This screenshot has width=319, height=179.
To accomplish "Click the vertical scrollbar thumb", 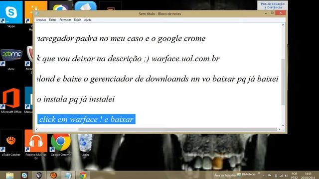I will coord(283,82).
